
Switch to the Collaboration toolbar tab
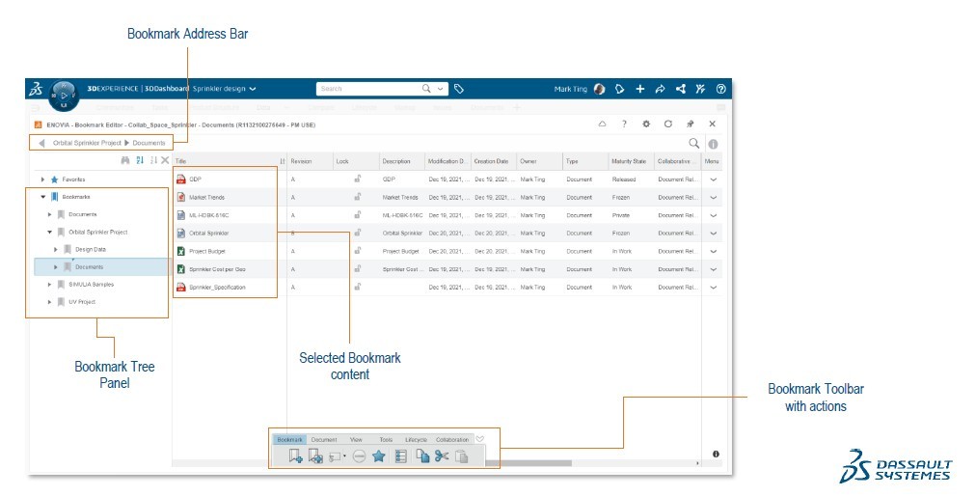pyautogui.click(x=451, y=439)
